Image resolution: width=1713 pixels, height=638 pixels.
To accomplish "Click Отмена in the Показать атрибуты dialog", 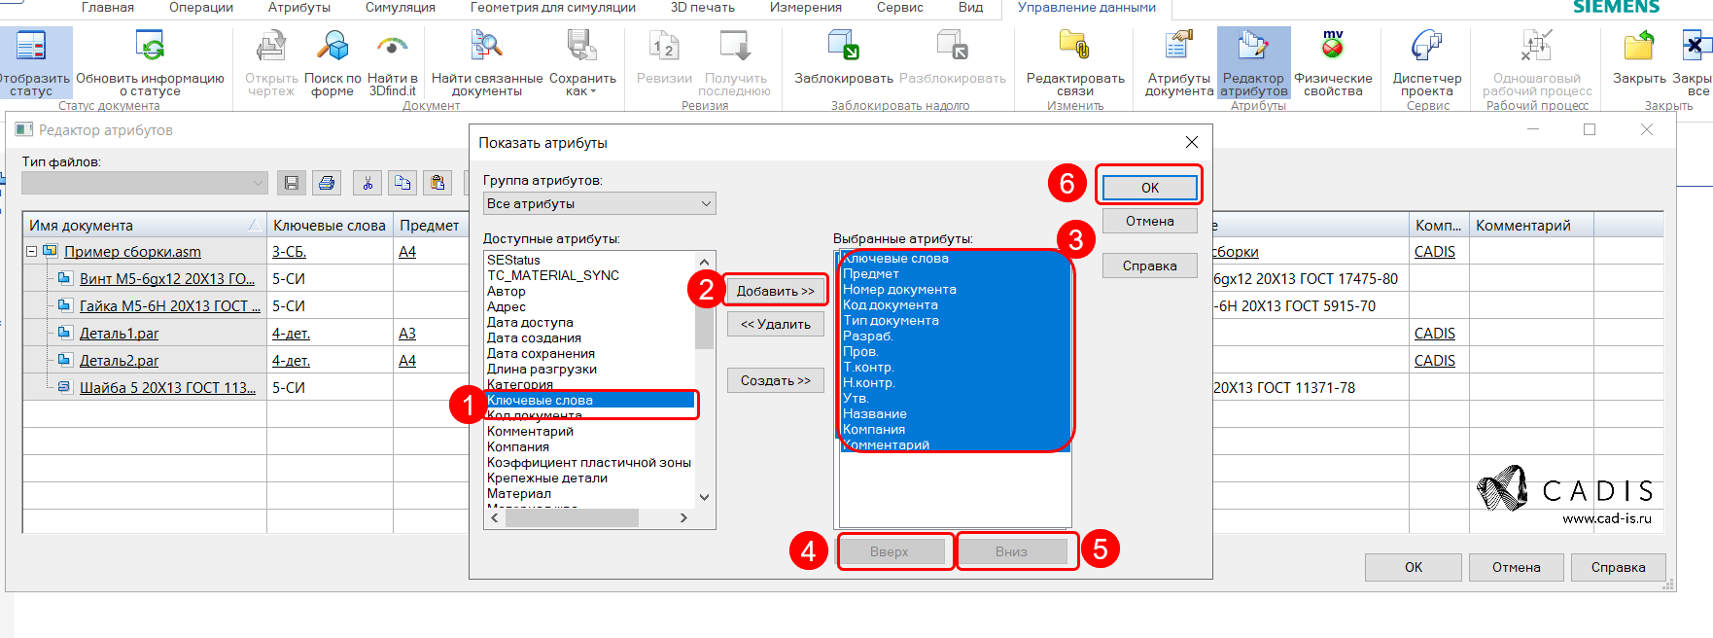I will 1149,221.
